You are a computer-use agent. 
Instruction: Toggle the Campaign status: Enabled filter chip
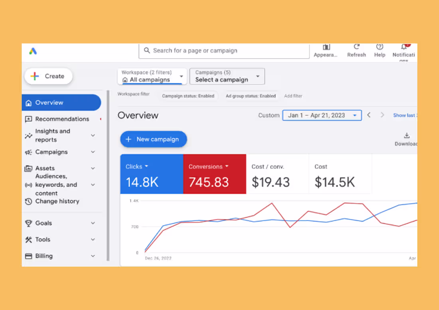click(188, 96)
